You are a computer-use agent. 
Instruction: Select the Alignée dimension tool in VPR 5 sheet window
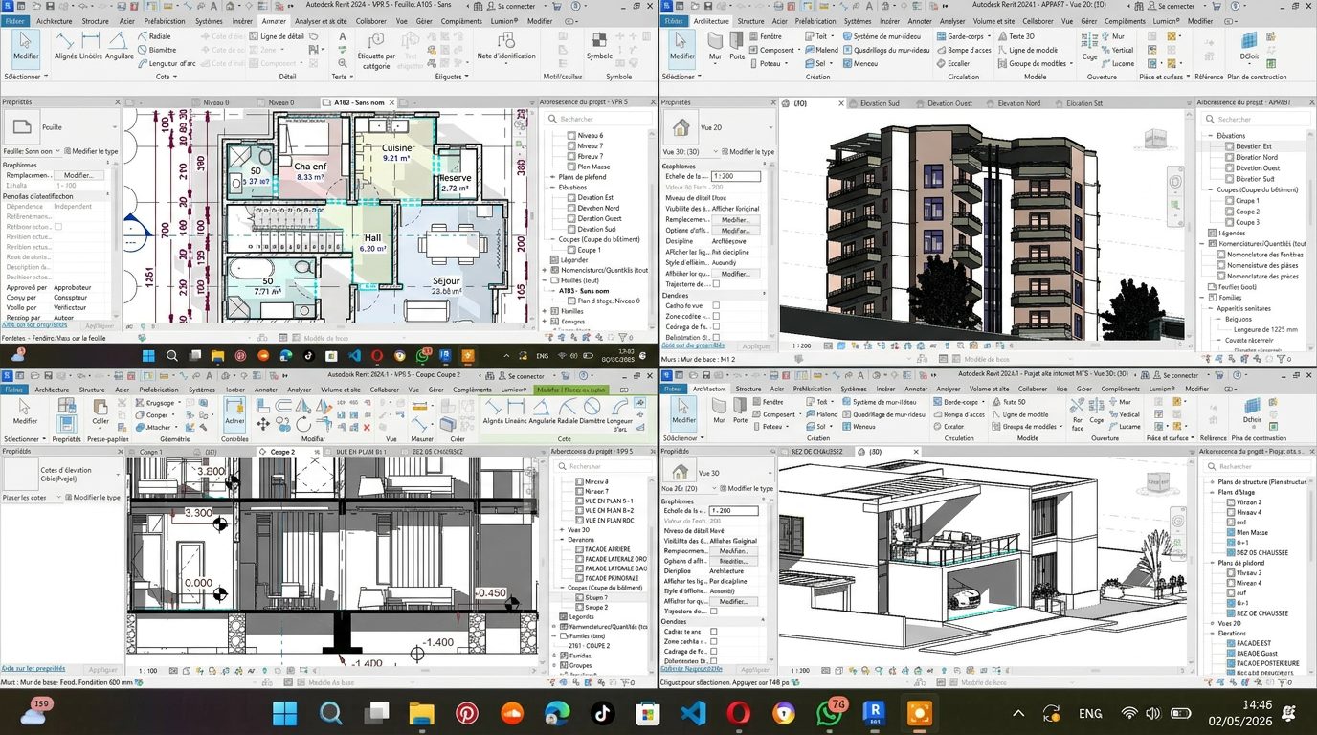click(x=65, y=45)
